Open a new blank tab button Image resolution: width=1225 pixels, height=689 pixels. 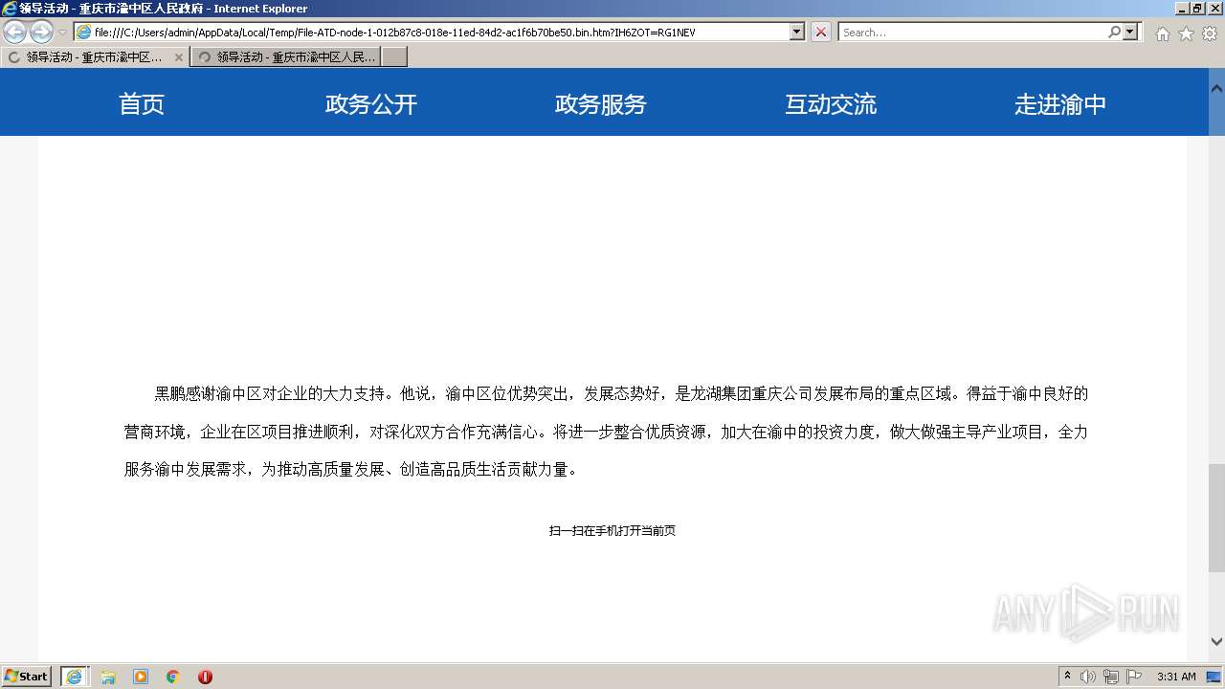click(394, 56)
